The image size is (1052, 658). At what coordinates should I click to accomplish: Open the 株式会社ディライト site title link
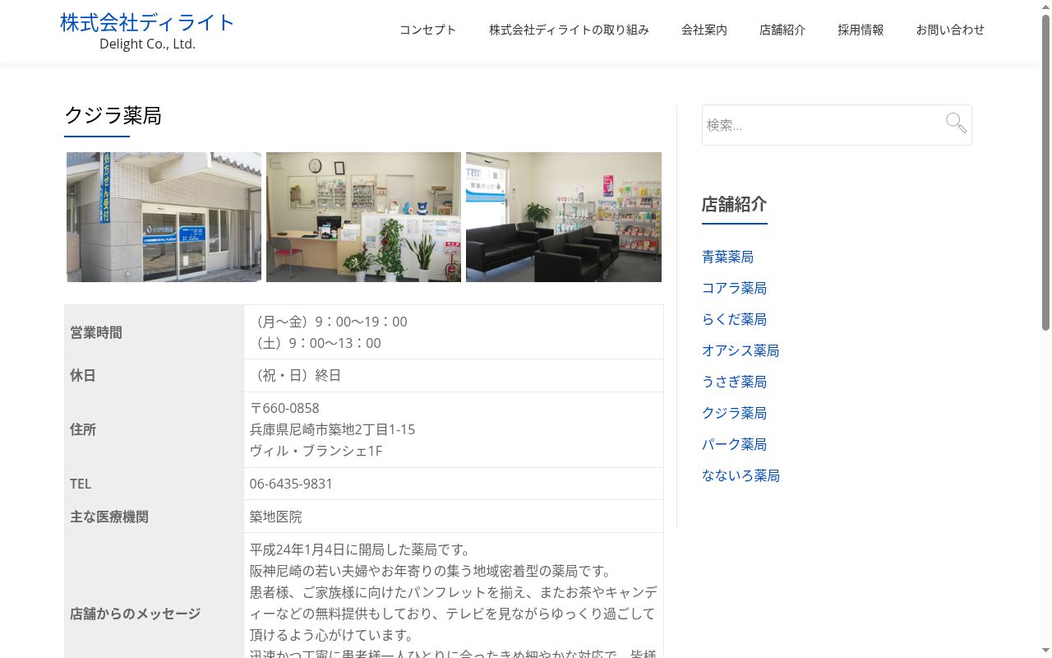pyautogui.click(x=147, y=22)
